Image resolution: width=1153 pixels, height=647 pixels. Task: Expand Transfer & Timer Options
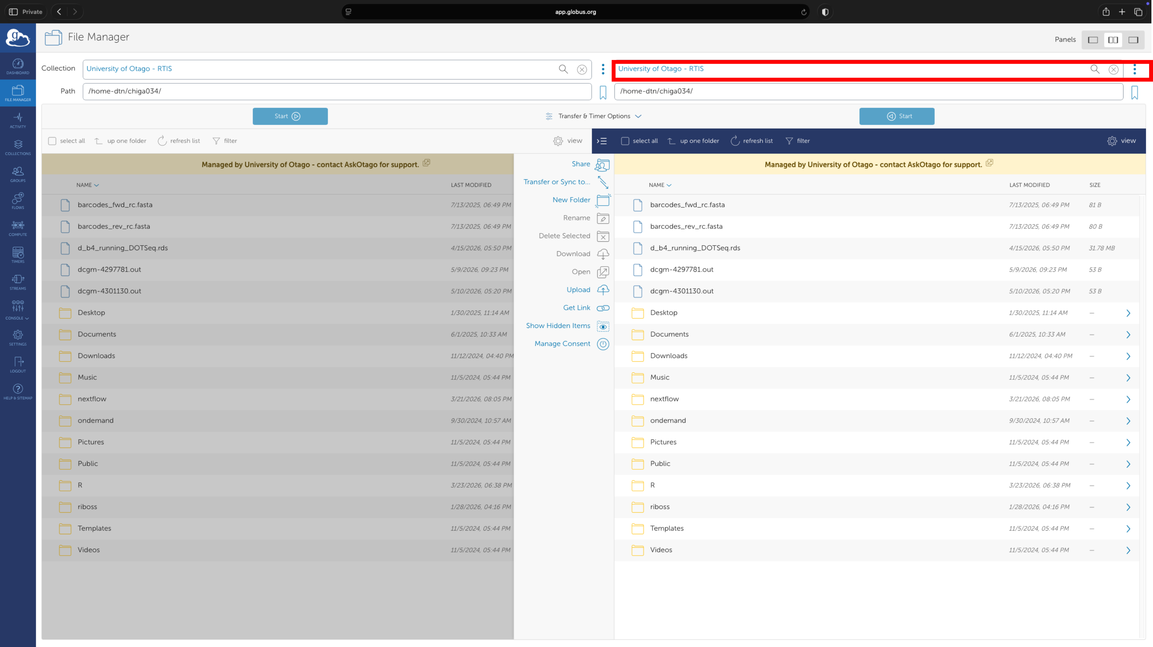click(x=593, y=116)
